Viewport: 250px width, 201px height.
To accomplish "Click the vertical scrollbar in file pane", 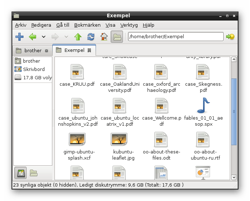I will [x=234, y=108].
